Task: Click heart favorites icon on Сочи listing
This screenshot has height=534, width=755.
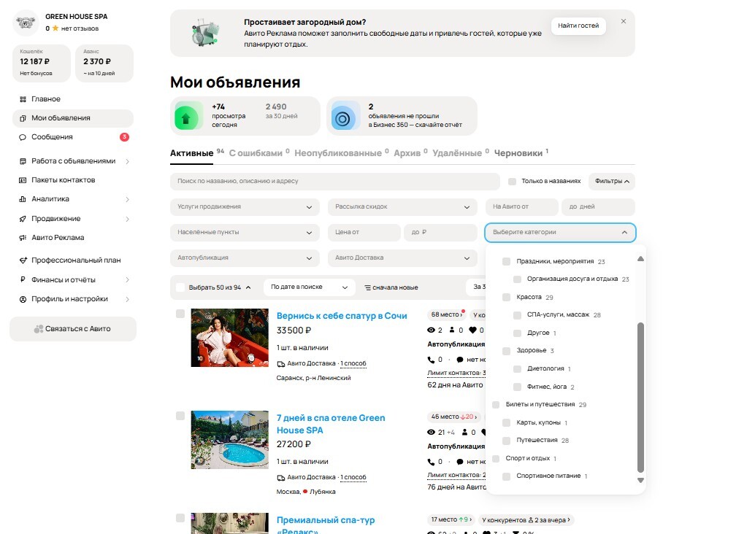Action: pyautogui.click(x=473, y=330)
